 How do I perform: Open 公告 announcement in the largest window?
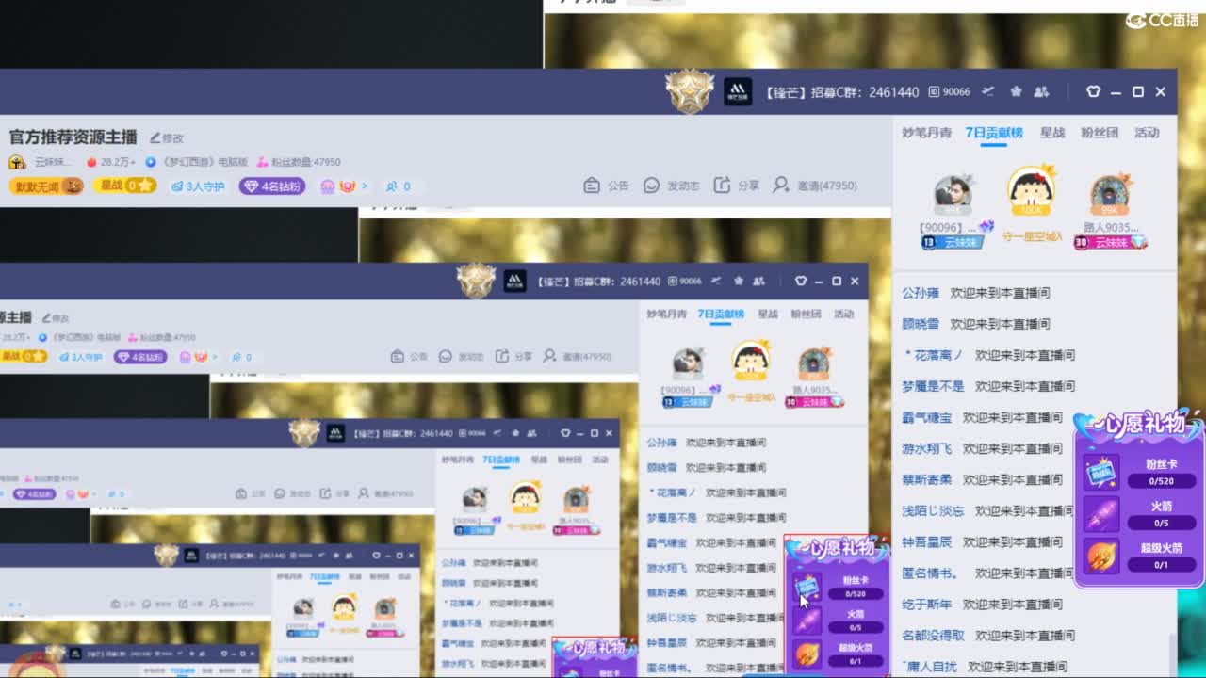point(607,186)
